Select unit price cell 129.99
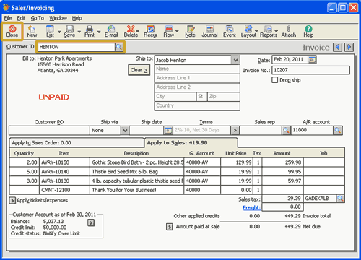The image size is (361, 260). (236, 162)
